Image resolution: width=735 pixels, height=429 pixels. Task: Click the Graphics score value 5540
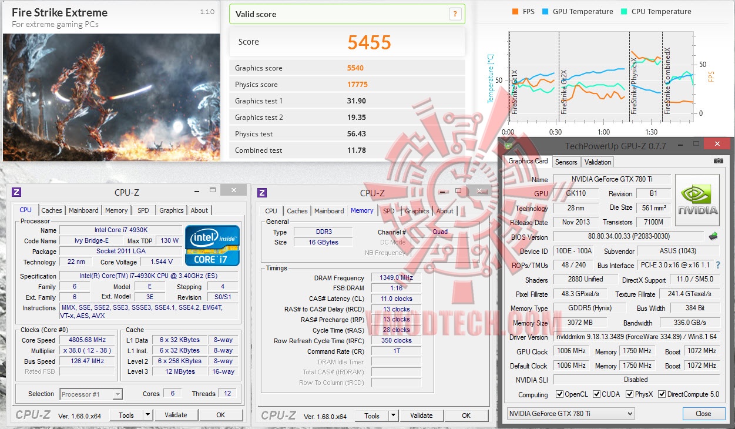click(355, 68)
